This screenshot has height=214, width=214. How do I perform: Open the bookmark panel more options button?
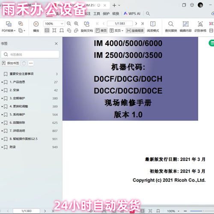31,63
